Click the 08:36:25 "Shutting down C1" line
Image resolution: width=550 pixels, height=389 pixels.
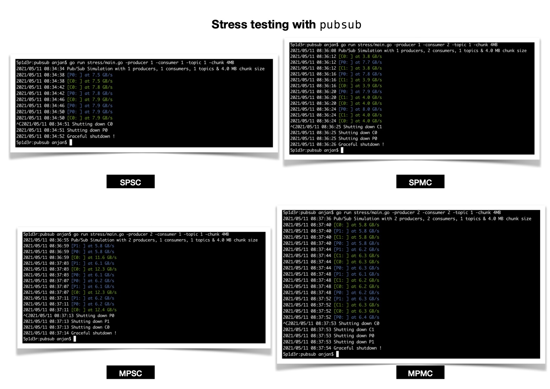(336, 127)
